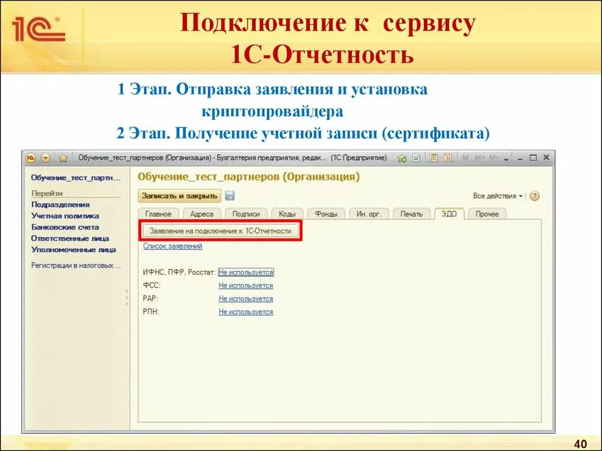Click the РАР Не используется link
This screenshot has width=602, height=451.
click(246, 299)
